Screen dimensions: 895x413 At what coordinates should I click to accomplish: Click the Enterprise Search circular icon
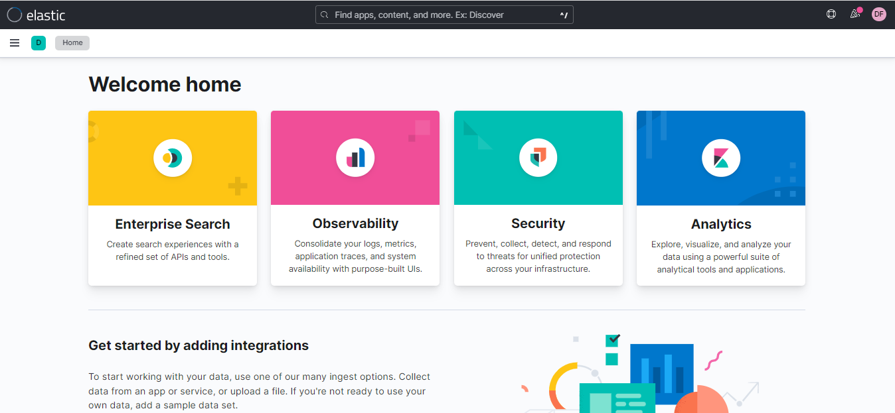click(x=172, y=158)
